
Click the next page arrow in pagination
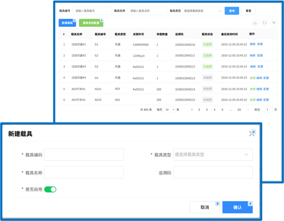tap(248, 110)
